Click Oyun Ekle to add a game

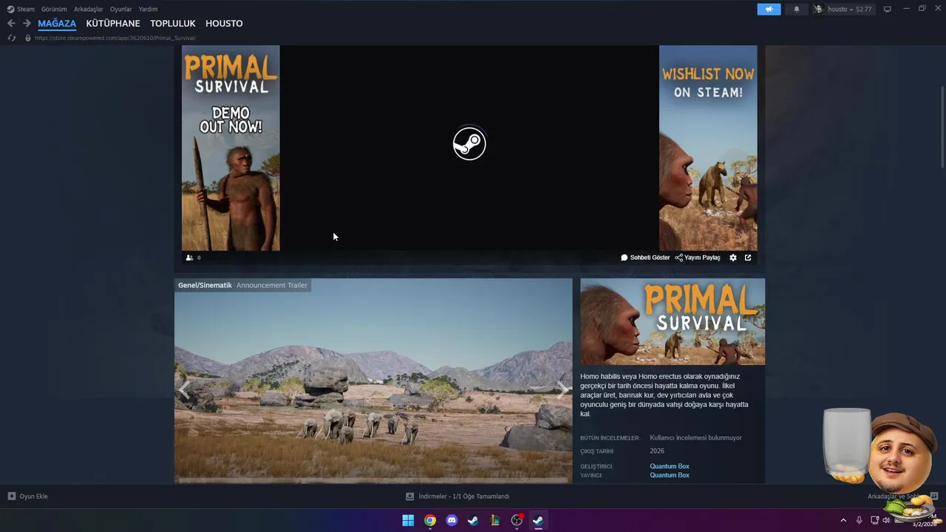[x=27, y=497]
